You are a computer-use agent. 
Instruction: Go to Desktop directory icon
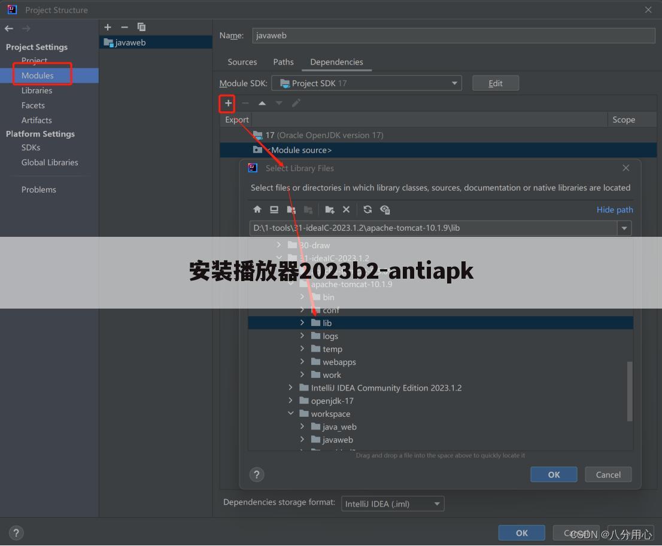coord(274,209)
